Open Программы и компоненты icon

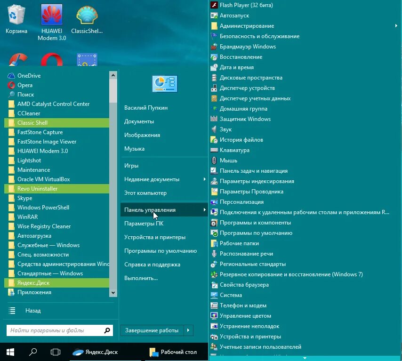214,223
